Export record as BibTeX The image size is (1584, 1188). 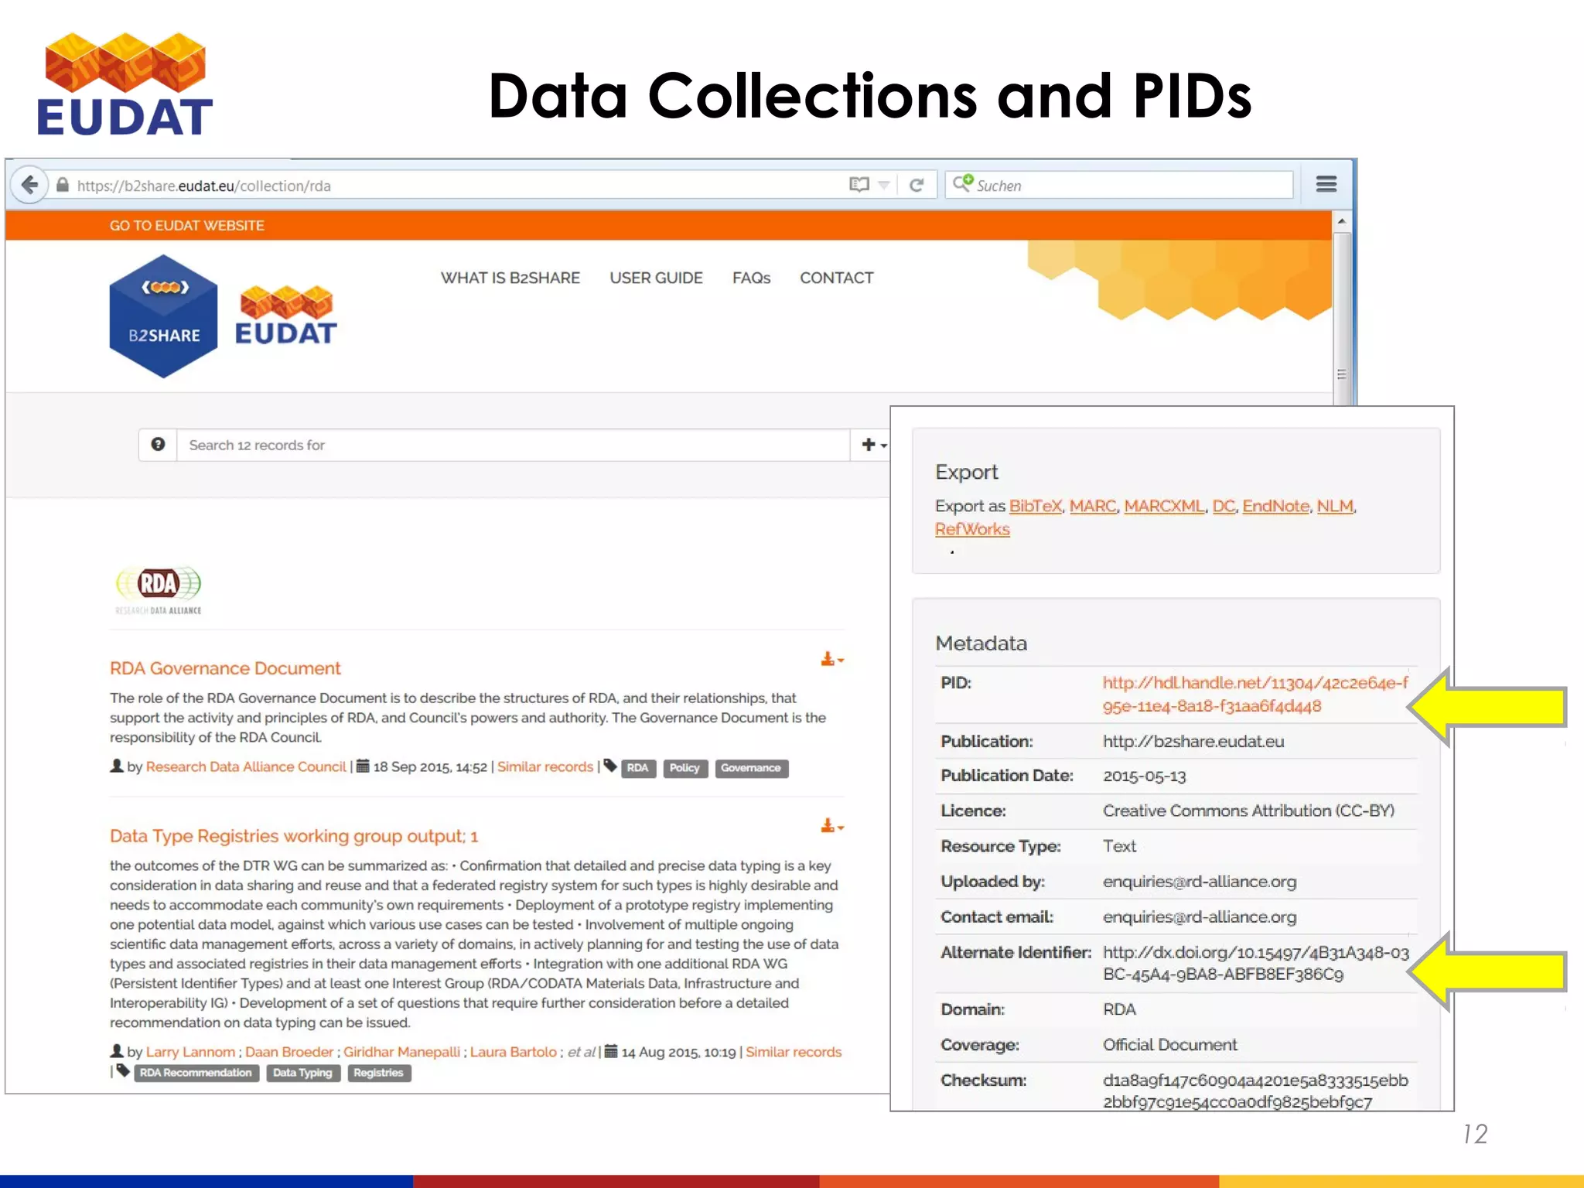pyautogui.click(x=1035, y=506)
